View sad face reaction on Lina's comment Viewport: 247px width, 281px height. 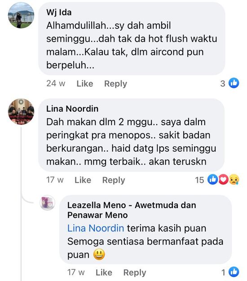[x=234, y=179]
